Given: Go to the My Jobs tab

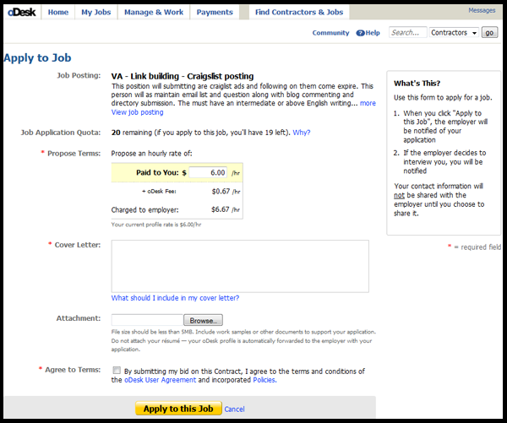Looking at the screenshot, I should click(x=96, y=13).
